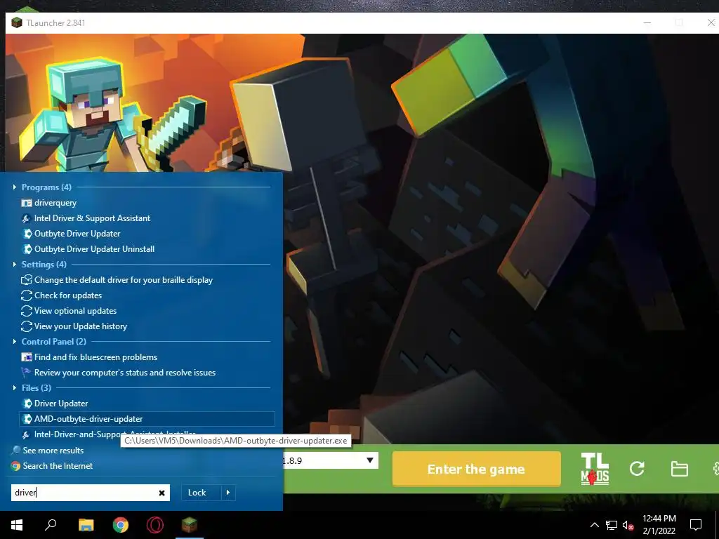719x539 pixels.
Task: Click the Lock button
Action: (x=197, y=493)
